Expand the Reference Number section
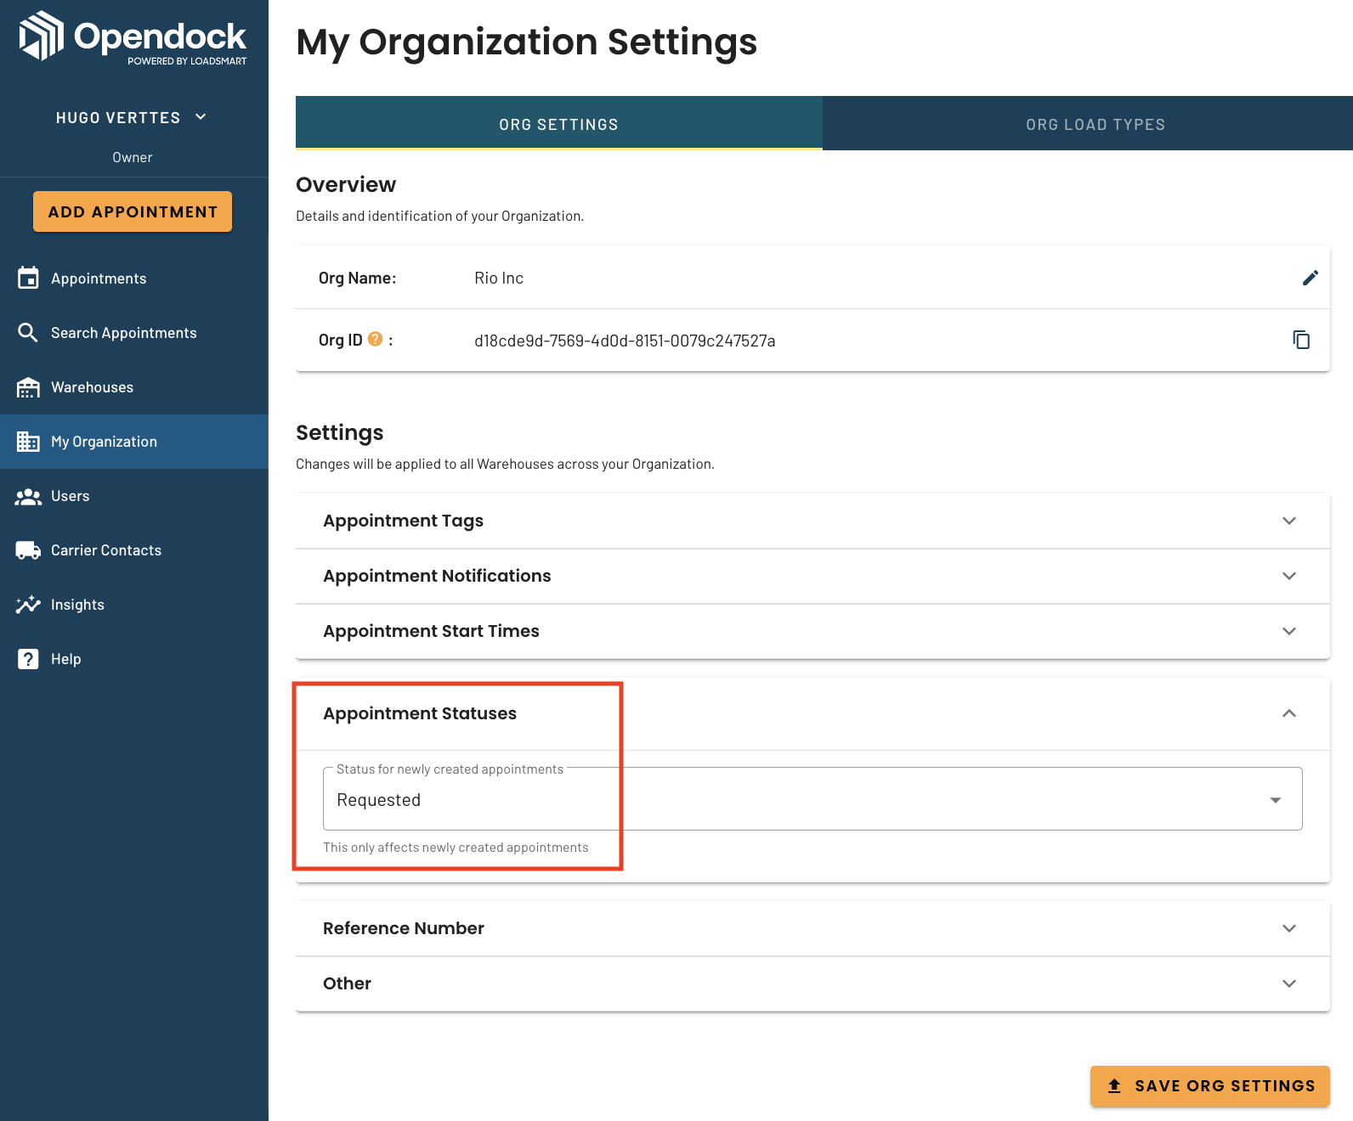1353x1121 pixels. click(812, 928)
